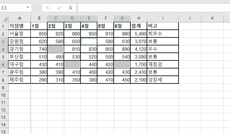Screen dimensions: 230x134
Task: Click the 4월 header cell
Action: [x=89, y=26]
